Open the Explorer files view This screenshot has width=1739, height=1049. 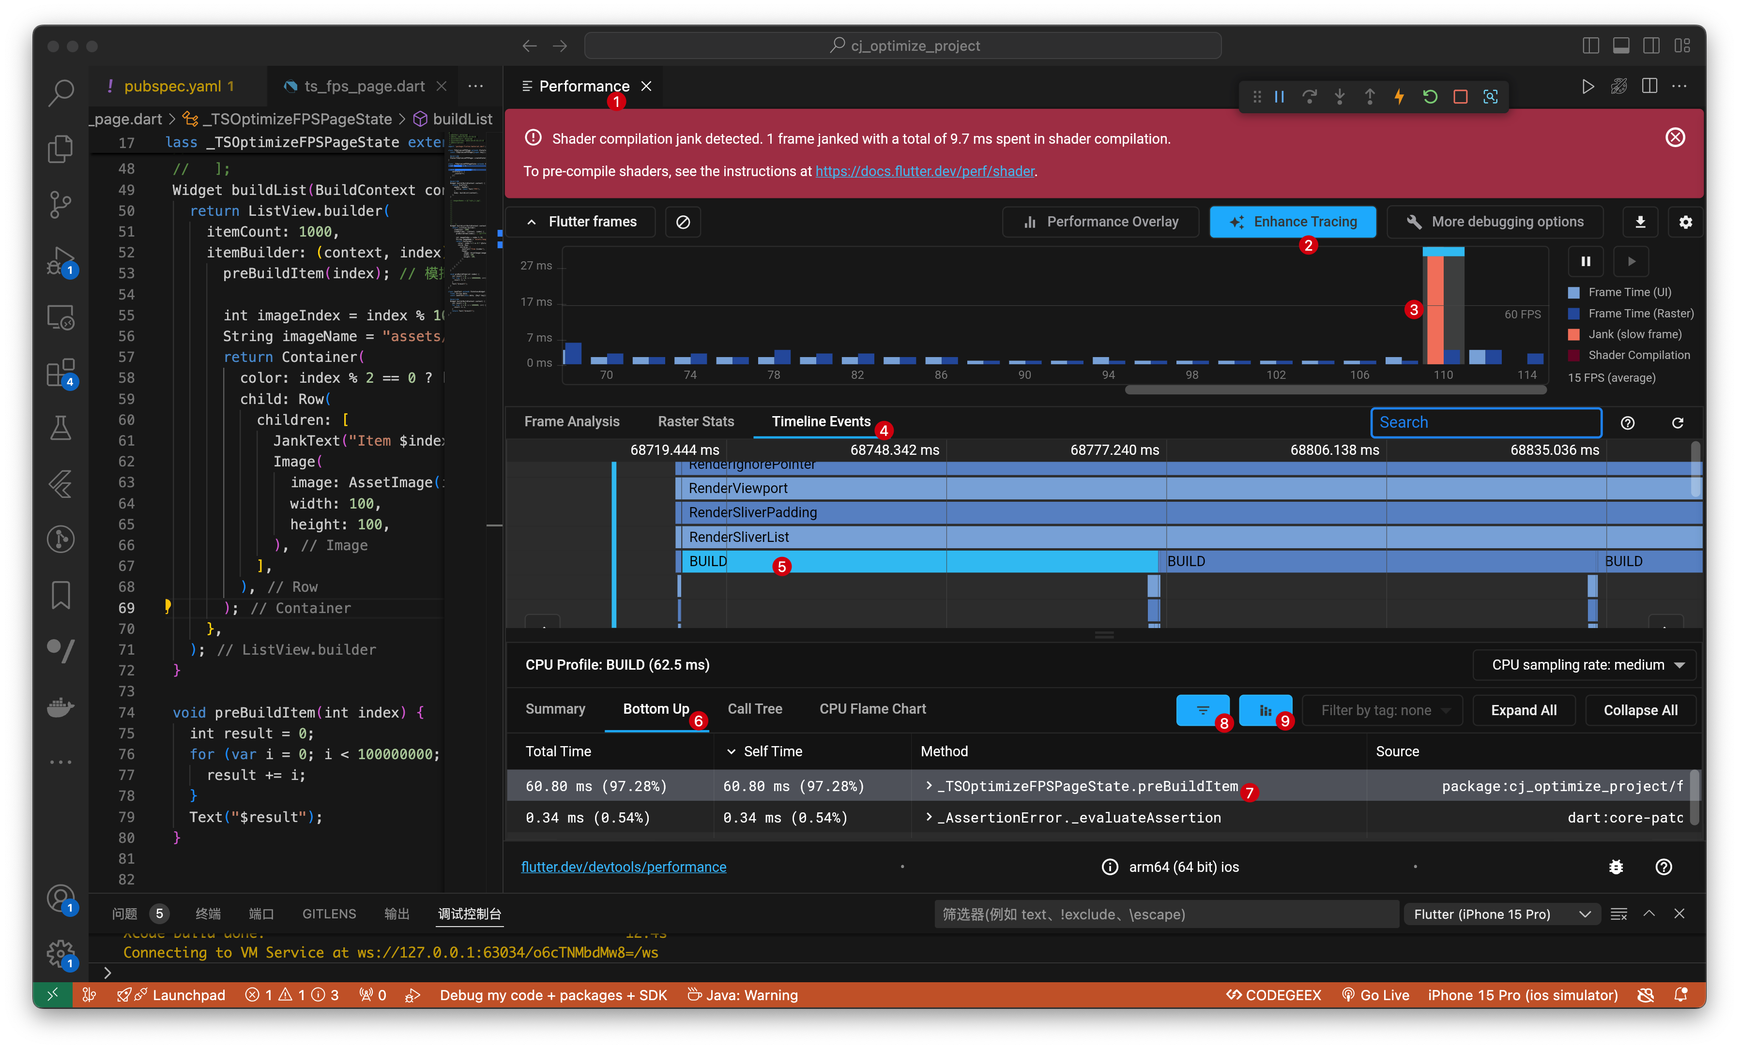pos(61,149)
